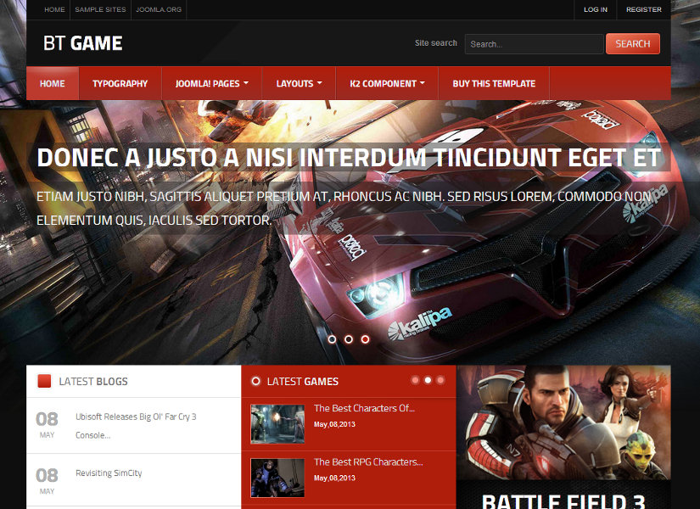700x509 pixels.
Task: Click the Latest Blogs heading
Action: coord(93,381)
